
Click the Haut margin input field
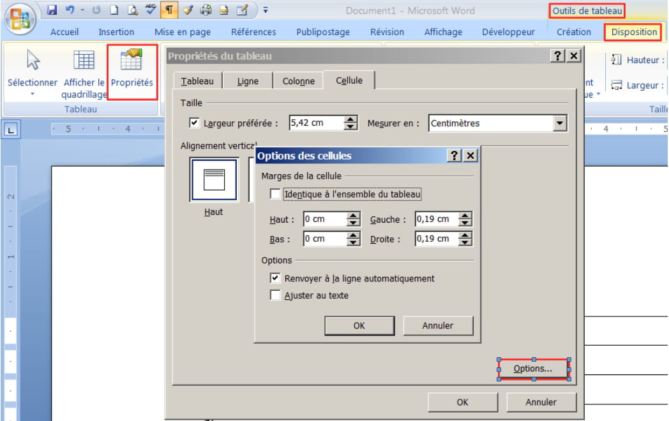325,219
